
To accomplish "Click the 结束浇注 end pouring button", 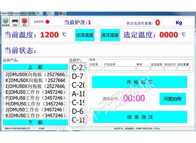I will pos(140,117).
